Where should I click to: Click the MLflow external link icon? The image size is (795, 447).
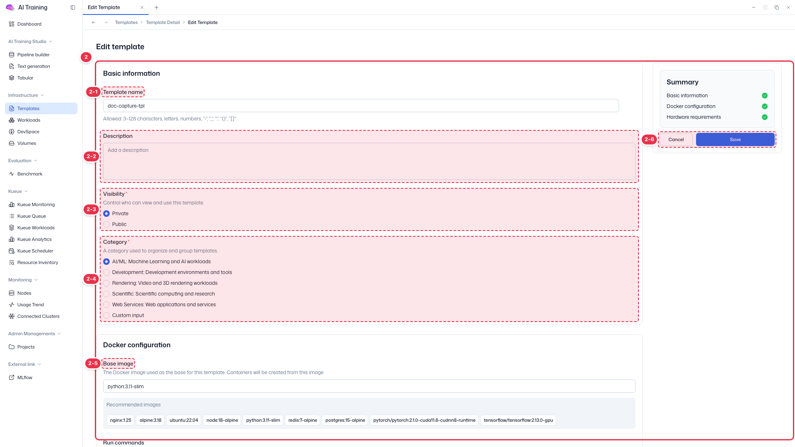click(x=12, y=377)
